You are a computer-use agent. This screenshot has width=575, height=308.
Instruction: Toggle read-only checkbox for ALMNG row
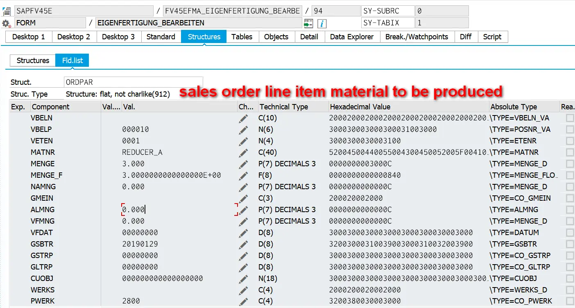point(570,210)
